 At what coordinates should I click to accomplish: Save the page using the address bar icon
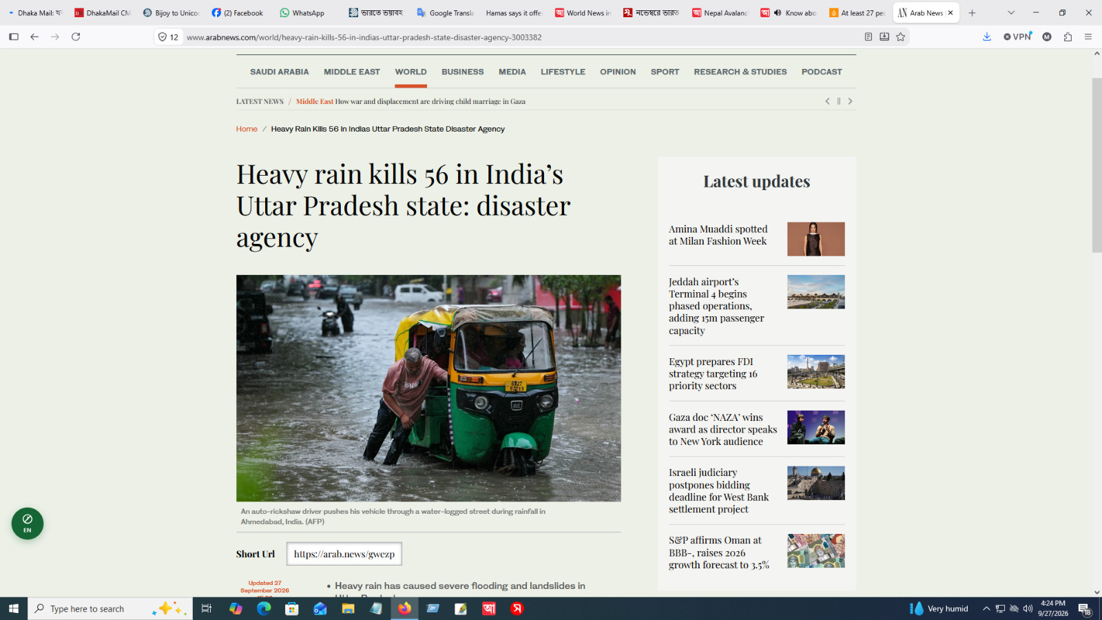click(884, 37)
